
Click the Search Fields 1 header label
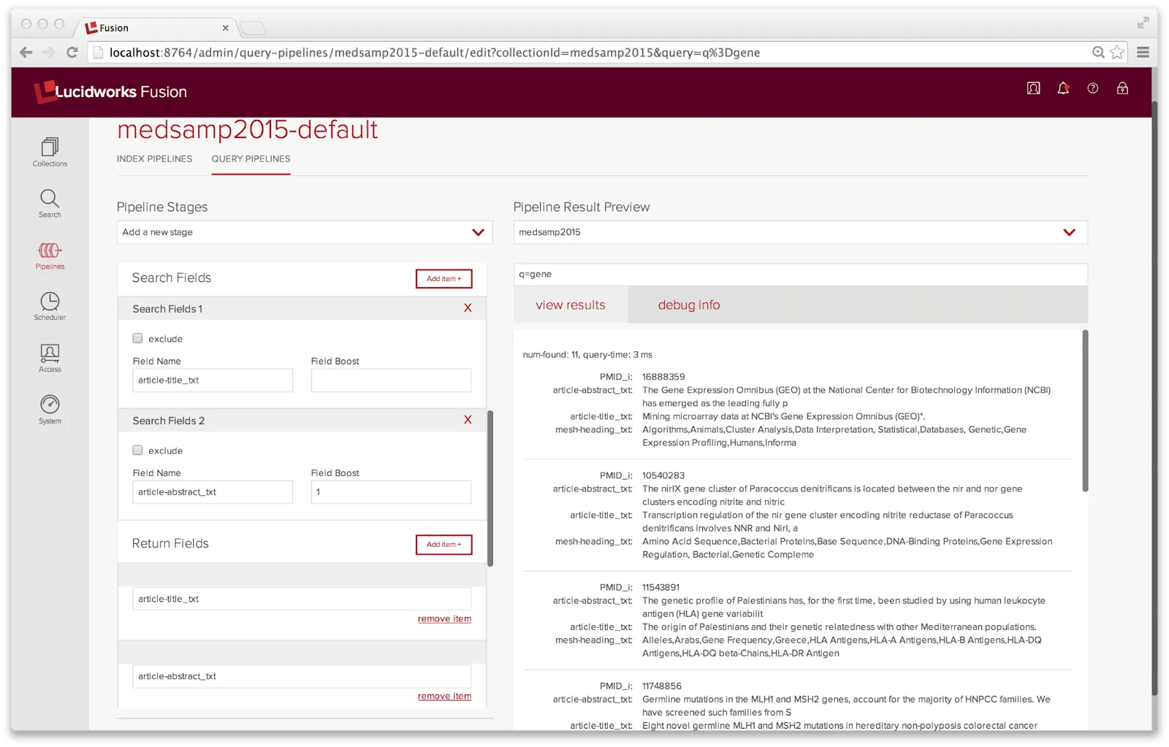167,309
